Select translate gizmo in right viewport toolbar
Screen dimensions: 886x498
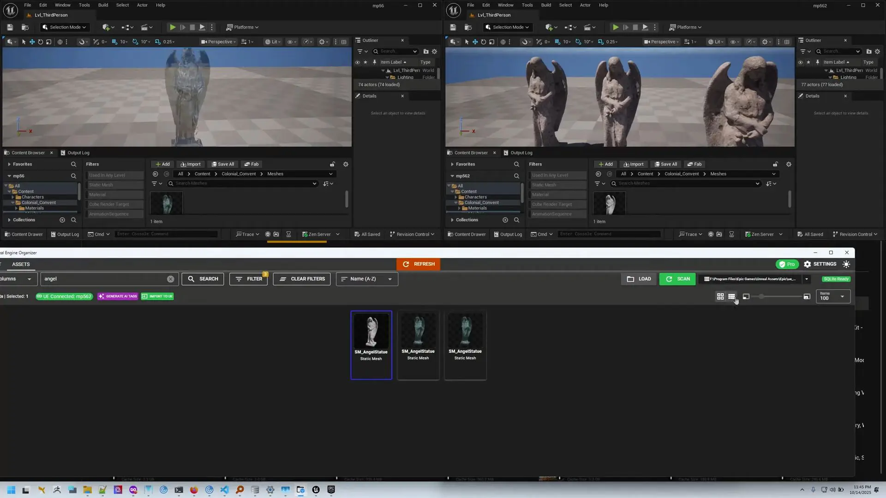[x=475, y=42]
